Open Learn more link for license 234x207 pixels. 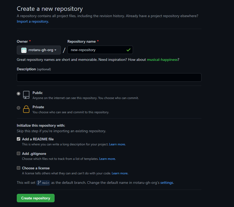(x=120, y=173)
